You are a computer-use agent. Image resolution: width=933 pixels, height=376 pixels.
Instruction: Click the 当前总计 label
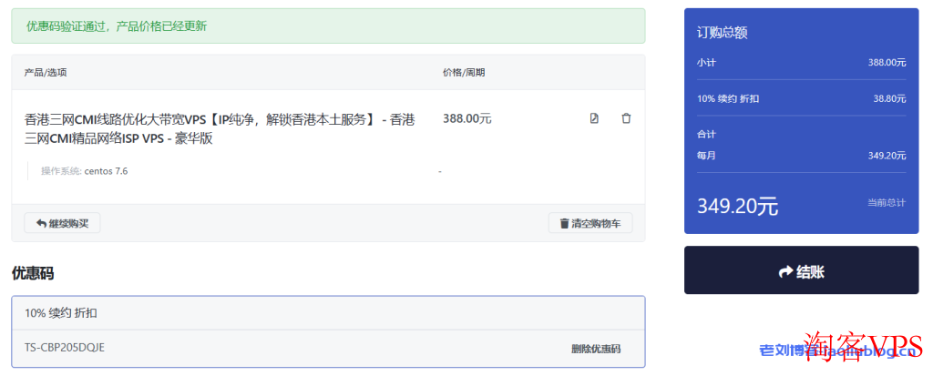(x=887, y=203)
